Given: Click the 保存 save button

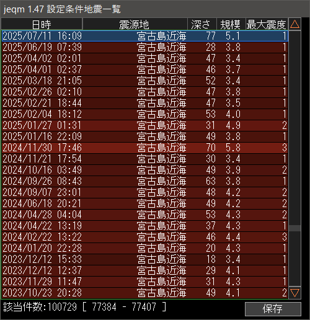Looking at the screenshot, I should (273, 309).
